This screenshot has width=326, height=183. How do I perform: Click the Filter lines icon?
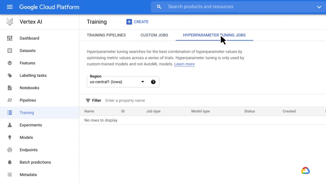click(x=88, y=100)
